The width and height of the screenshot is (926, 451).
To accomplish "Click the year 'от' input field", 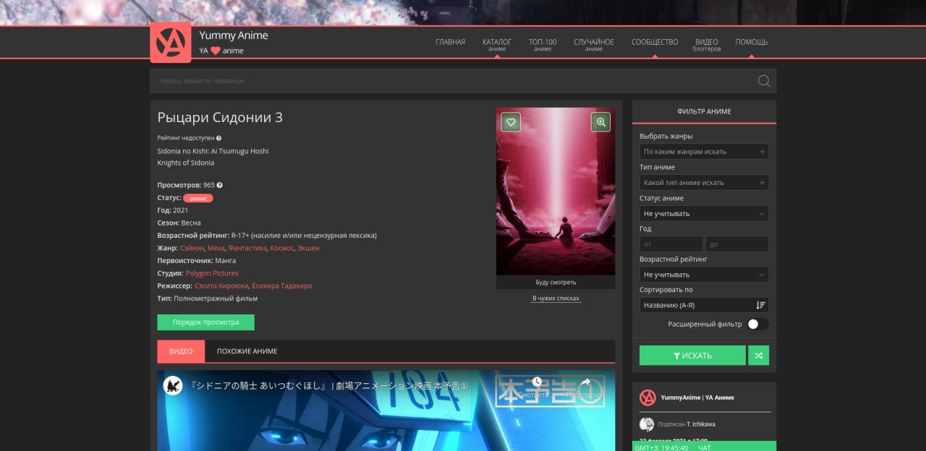I will point(671,244).
